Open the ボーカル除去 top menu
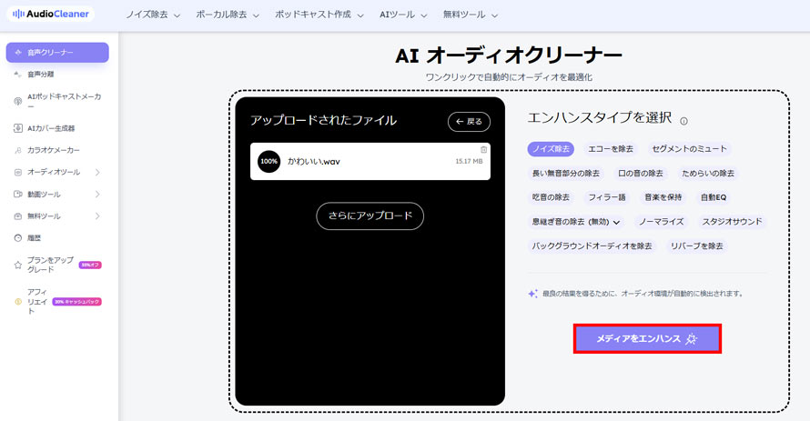This screenshot has height=421, width=810. point(228,15)
